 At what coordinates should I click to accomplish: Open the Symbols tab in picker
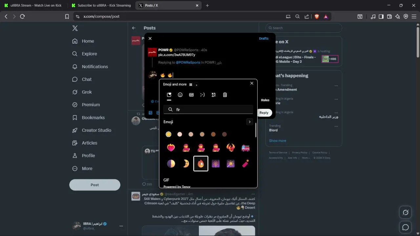click(214, 95)
